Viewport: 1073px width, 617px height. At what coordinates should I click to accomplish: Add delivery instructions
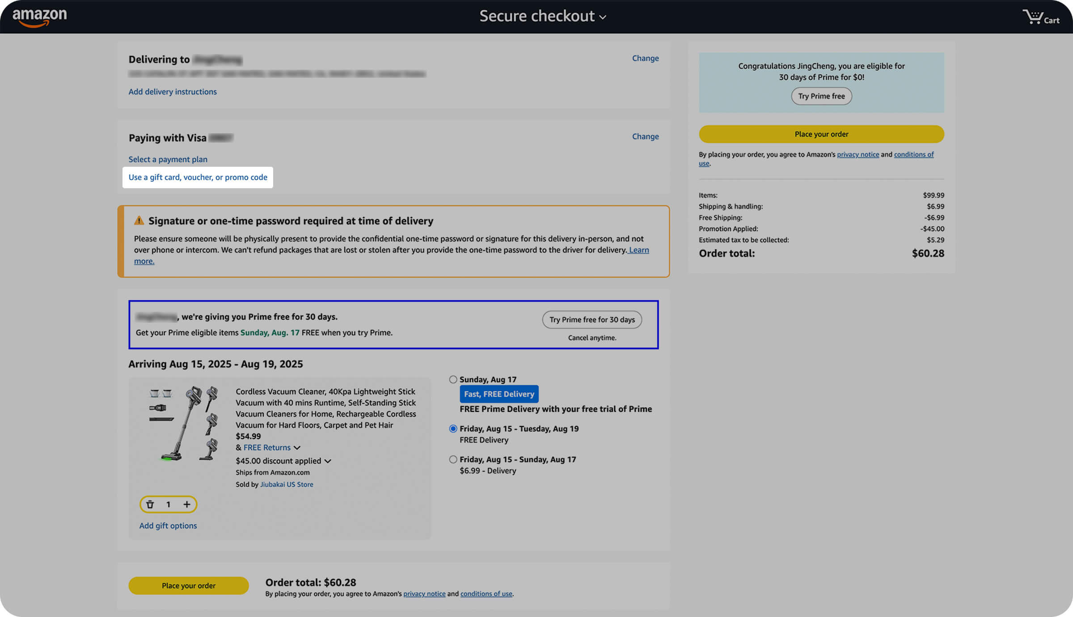pos(173,92)
